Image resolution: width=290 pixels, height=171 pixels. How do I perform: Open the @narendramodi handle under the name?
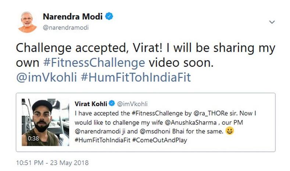point(66,27)
